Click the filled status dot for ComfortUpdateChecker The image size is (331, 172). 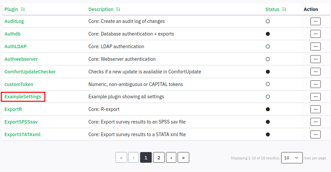point(268,72)
